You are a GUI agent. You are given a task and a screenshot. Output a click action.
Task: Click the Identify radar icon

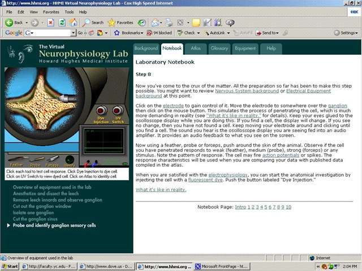pyautogui.click(x=70, y=161)
